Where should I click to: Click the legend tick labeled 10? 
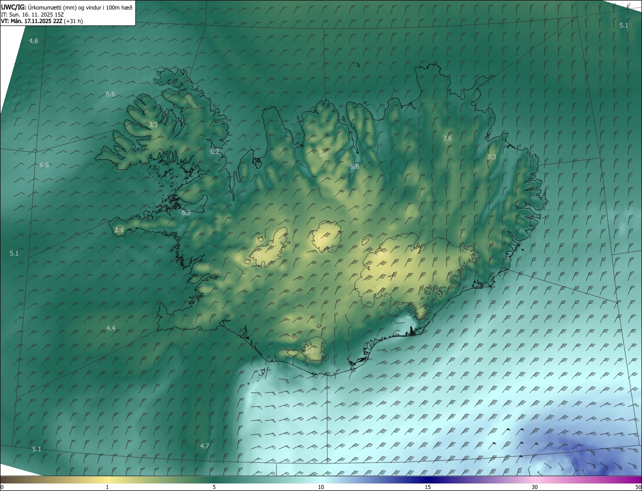[x=321, y=487]
